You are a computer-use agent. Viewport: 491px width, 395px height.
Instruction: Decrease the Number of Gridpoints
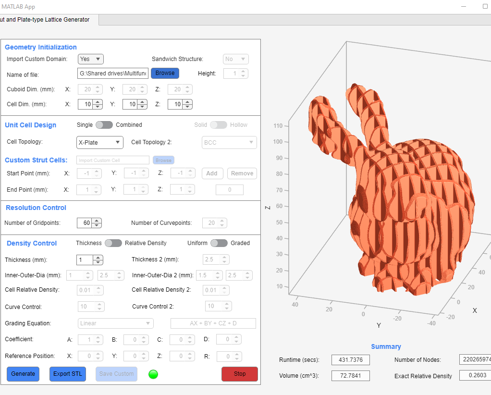click(97, 225)
